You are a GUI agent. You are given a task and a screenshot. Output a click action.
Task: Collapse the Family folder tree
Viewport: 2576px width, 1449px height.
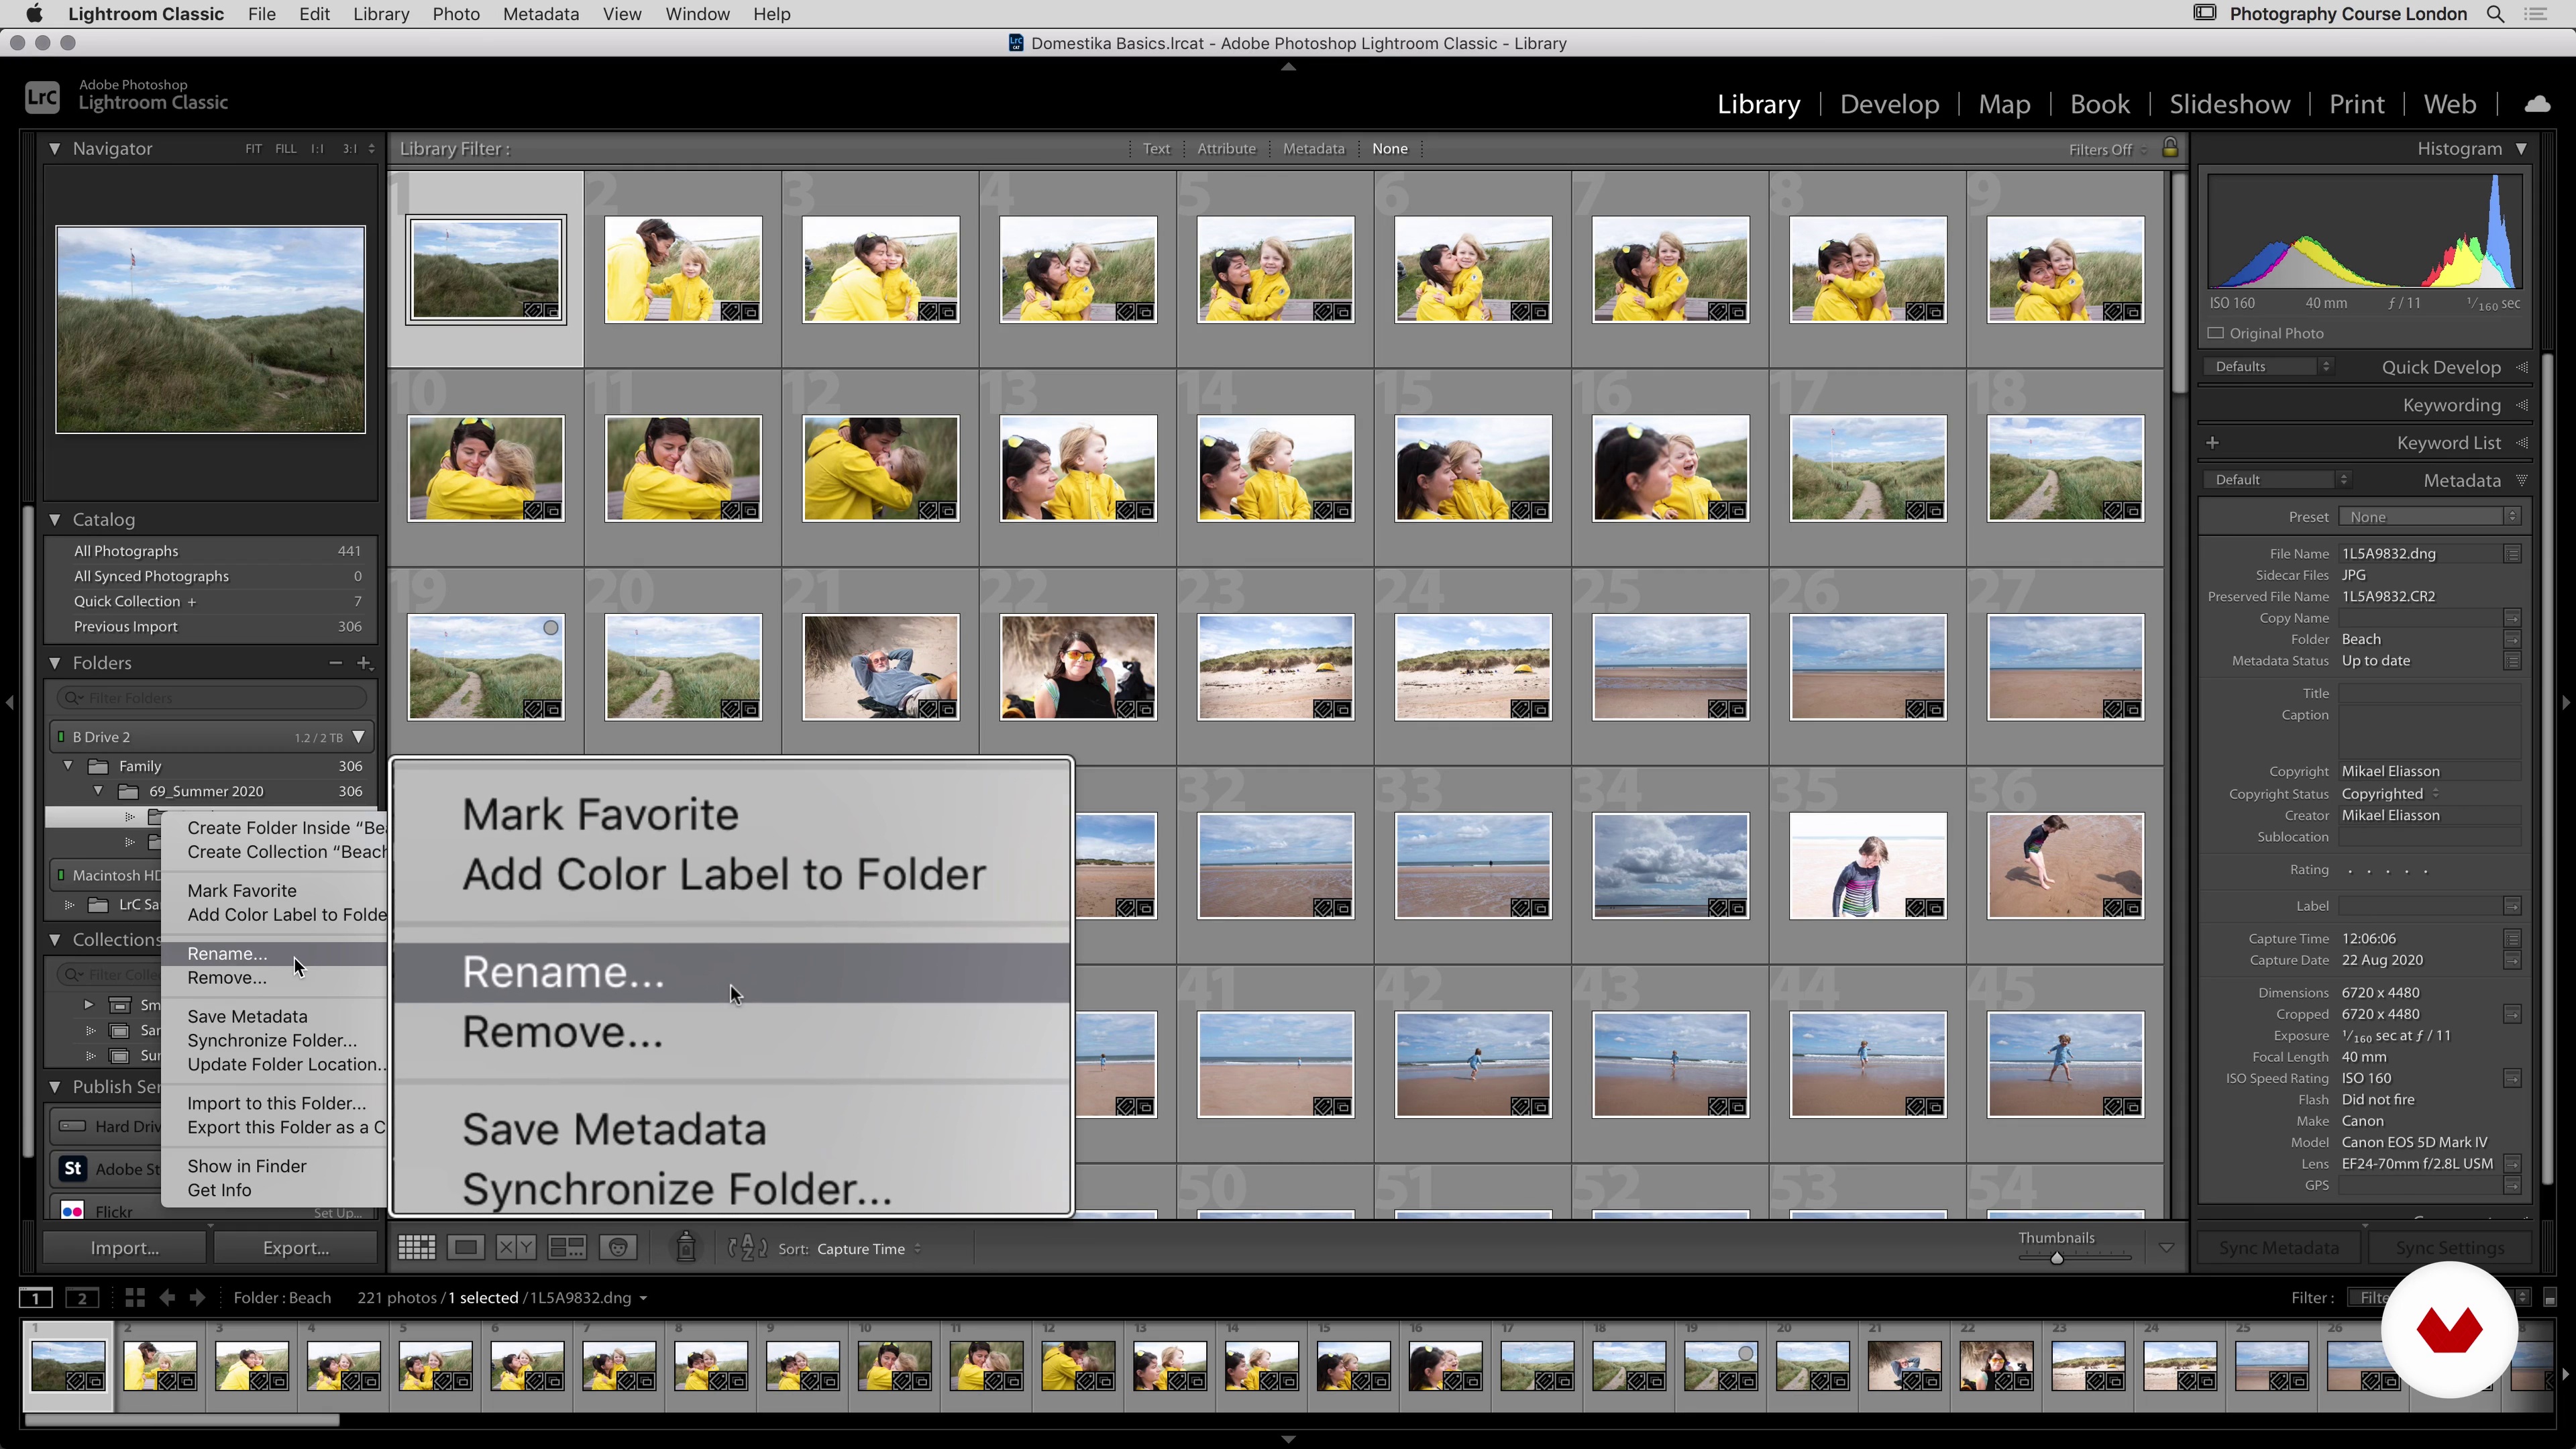coord(68,765)
